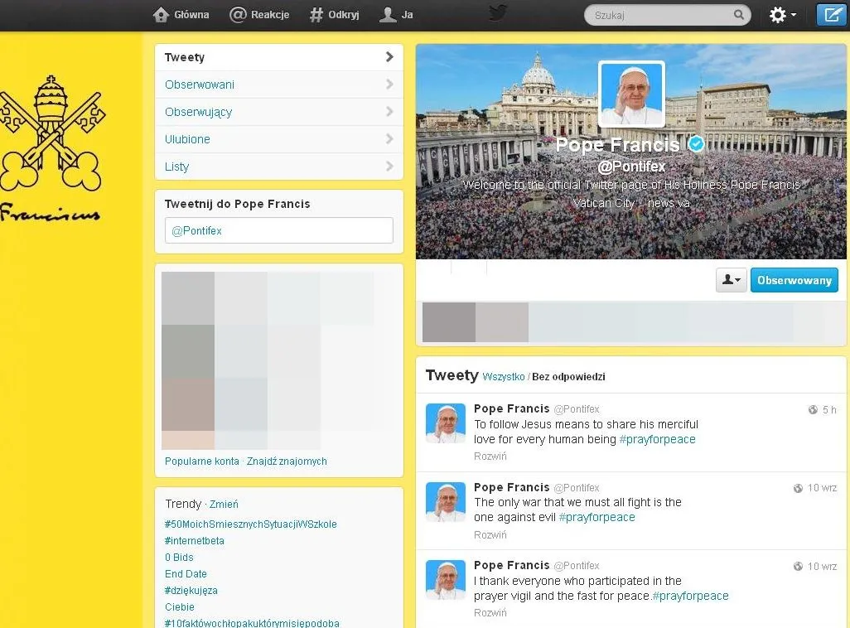The width and height of the screenshot is (850, 628).
Task: Select the #internetbeta trending topic
Action: coord(194,540)
